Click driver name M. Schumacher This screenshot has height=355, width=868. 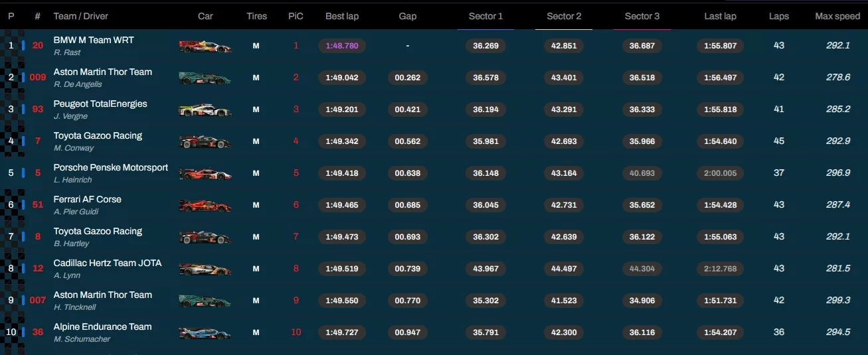click(x=82, y=339)
